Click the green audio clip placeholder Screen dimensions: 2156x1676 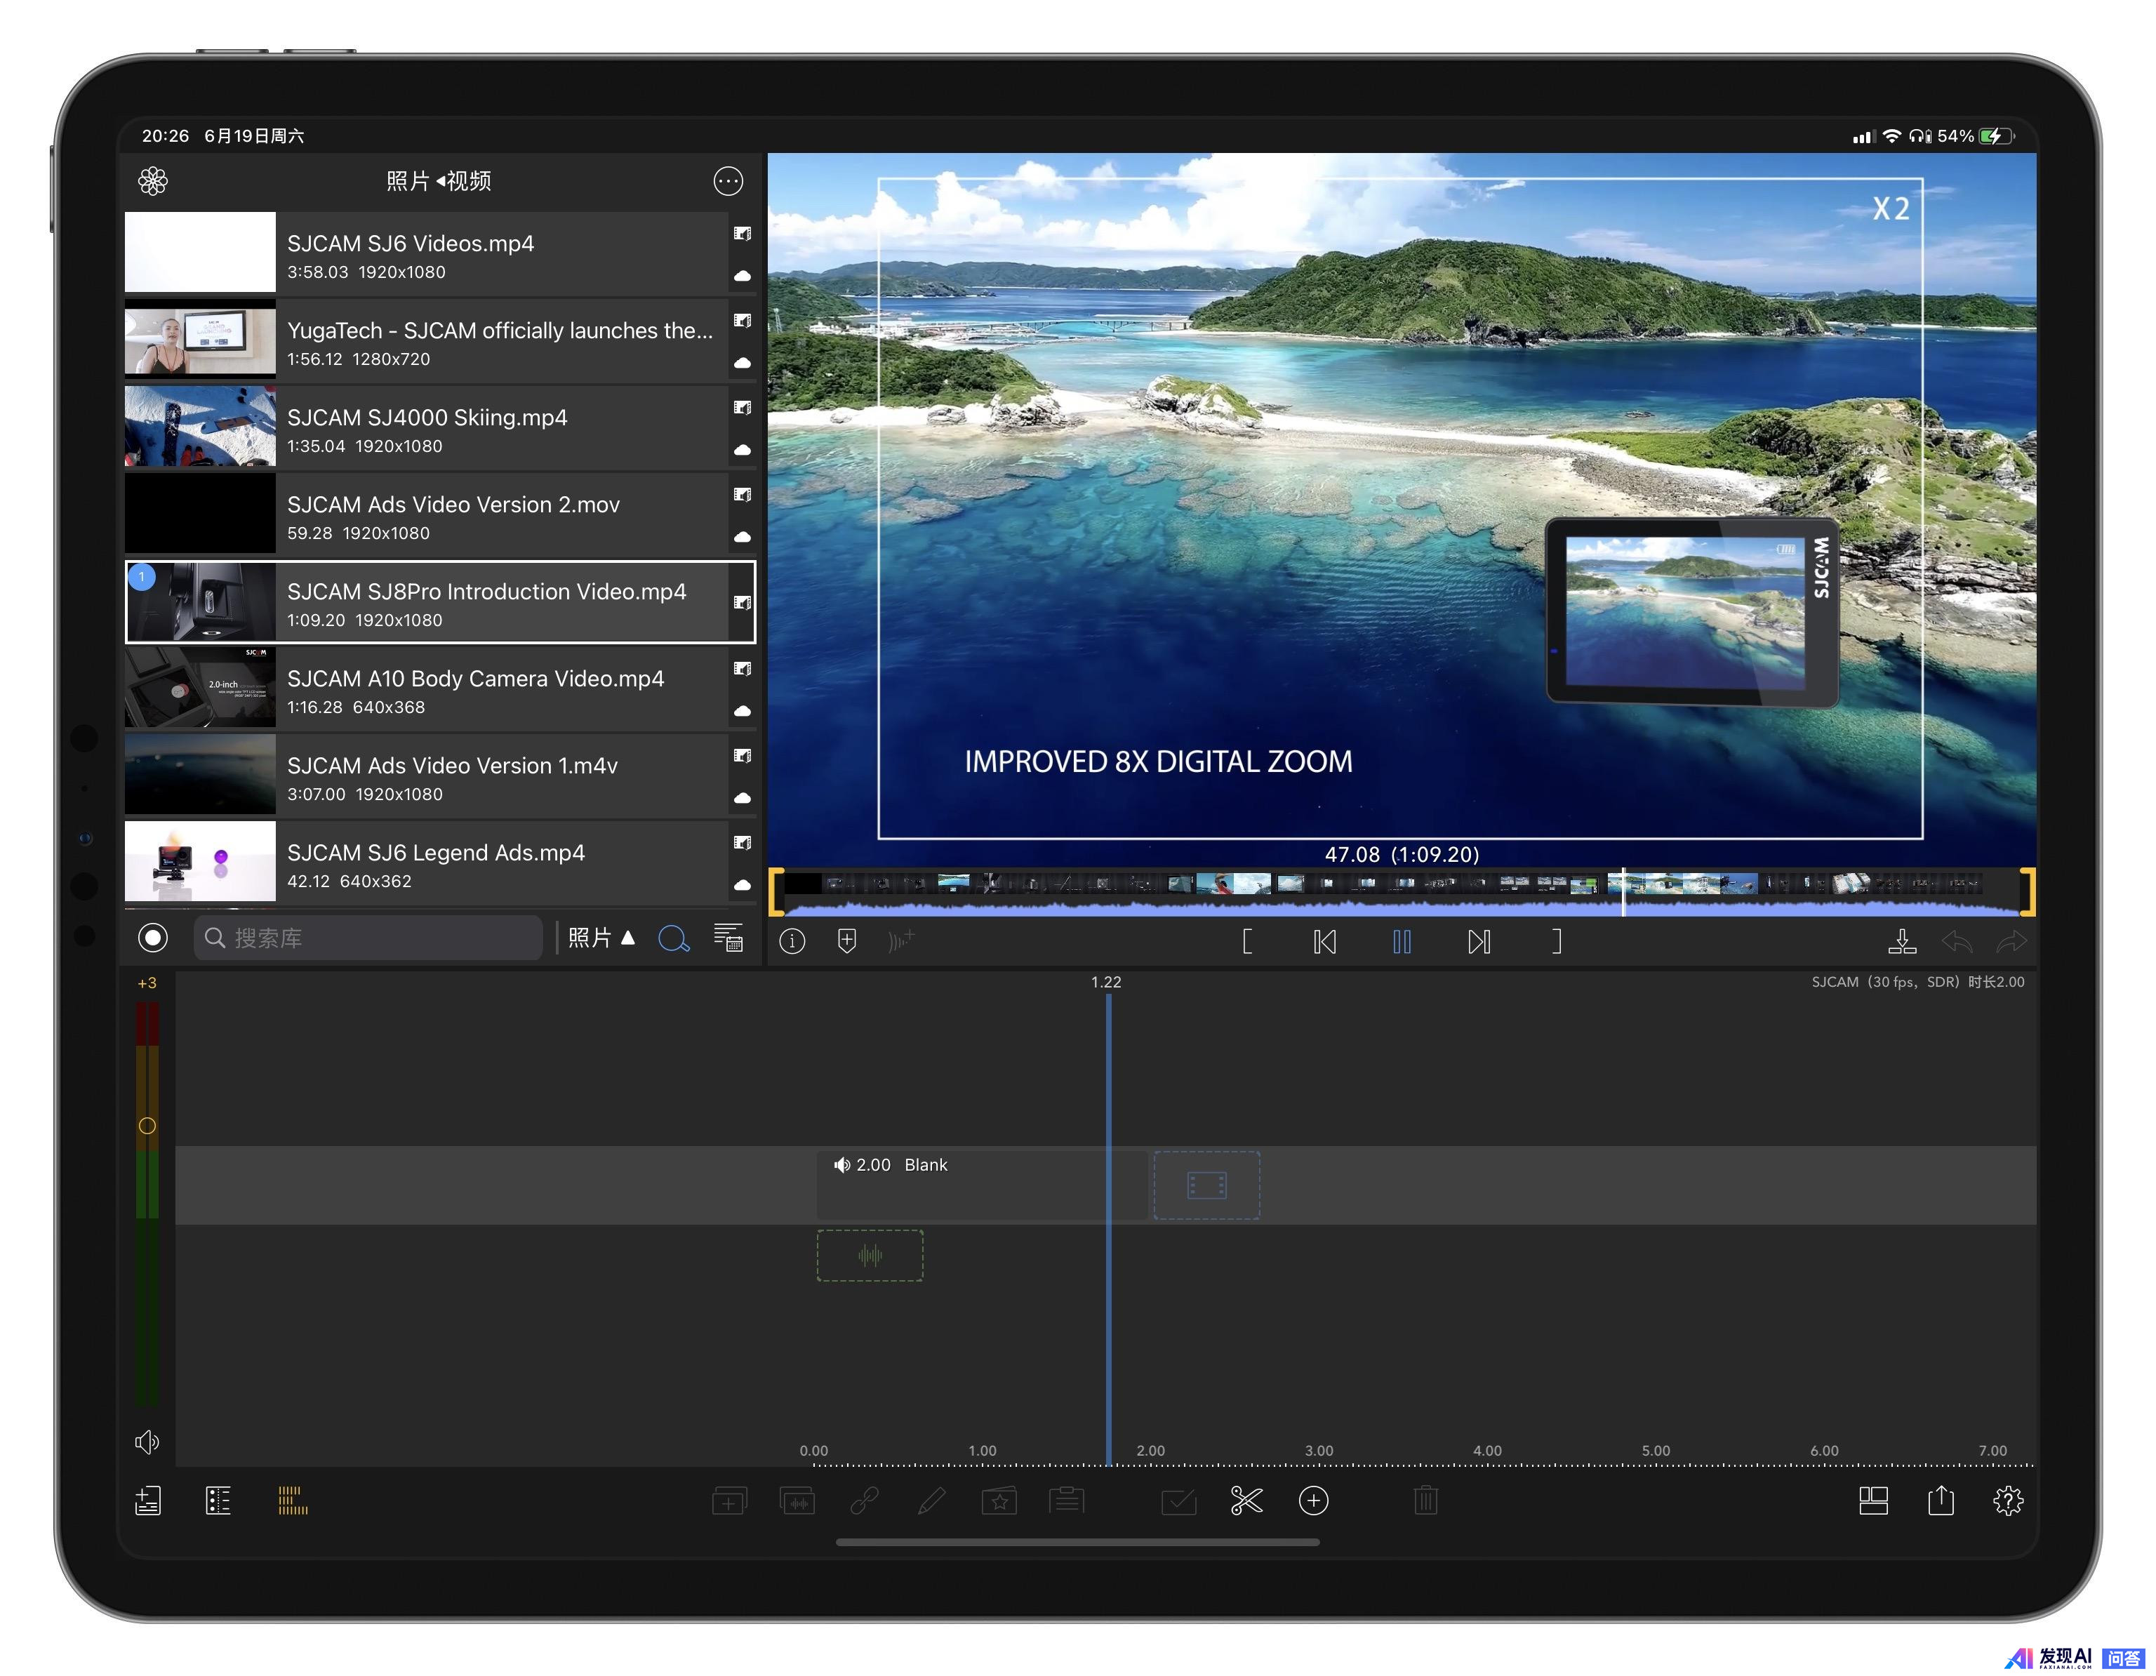click(x=870, y=1256)
